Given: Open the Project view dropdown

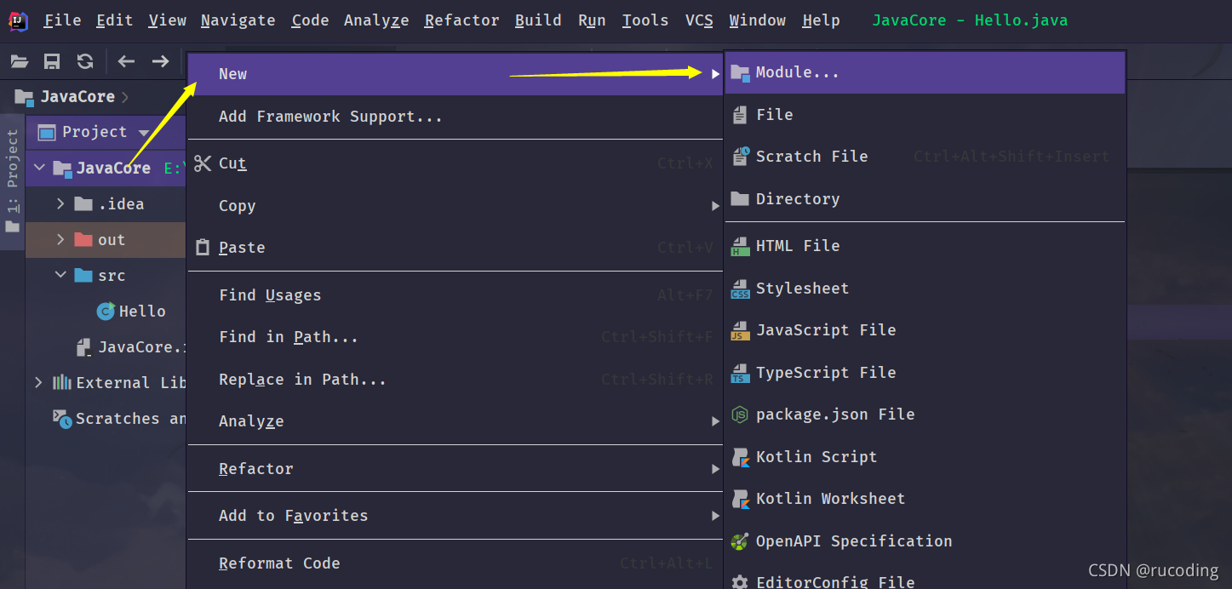Looking at the screenshot, I should point(144,133).
